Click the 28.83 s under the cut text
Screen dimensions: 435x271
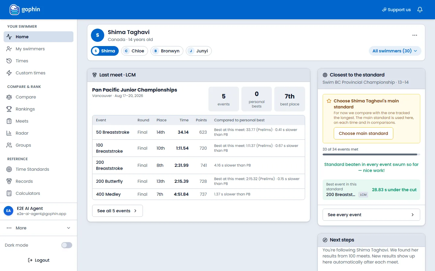[x=394, y=190]
